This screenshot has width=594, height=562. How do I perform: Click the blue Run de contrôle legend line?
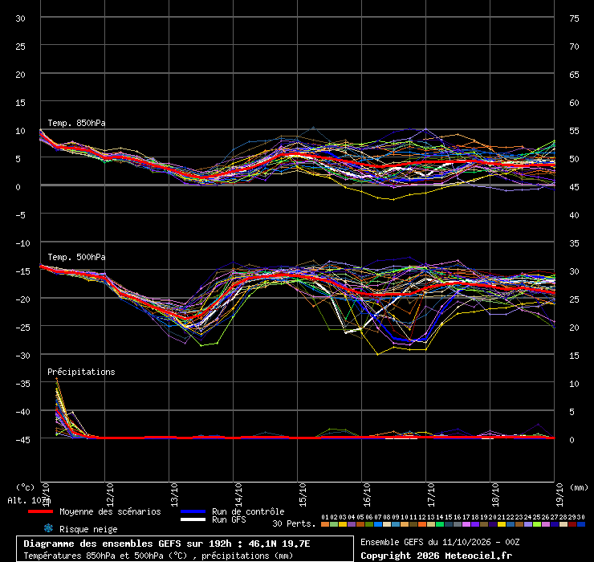click(193, 511)
